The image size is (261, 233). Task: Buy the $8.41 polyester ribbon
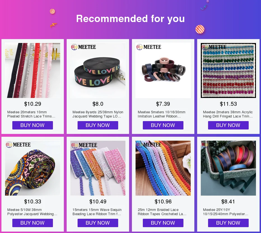click(x=229, y=223)
